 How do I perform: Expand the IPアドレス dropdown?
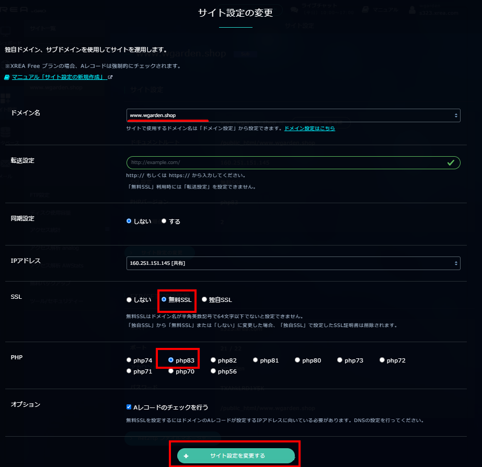(x=293, y=263)
